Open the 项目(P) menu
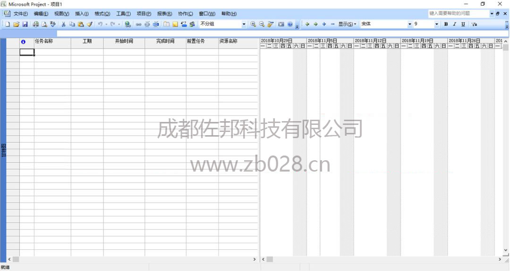Viewport: 510px width, 271px height. [x=144, y=14]
